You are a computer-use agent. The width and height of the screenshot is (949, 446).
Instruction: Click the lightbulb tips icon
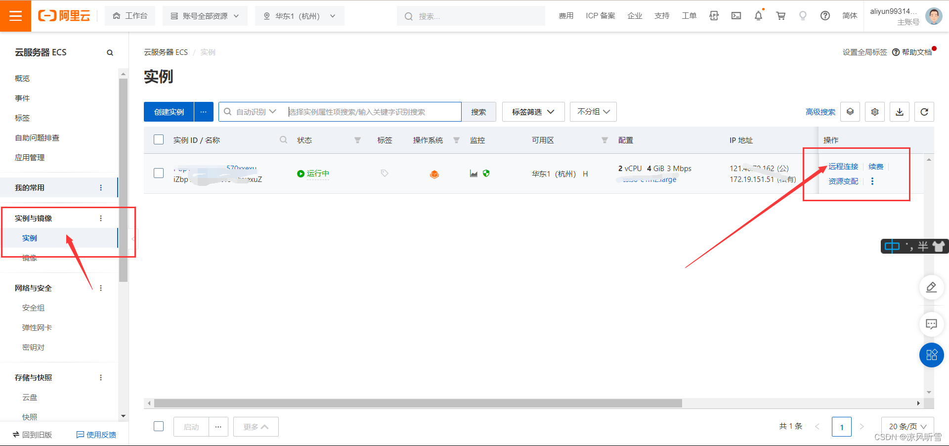click(x=803, y=16)
